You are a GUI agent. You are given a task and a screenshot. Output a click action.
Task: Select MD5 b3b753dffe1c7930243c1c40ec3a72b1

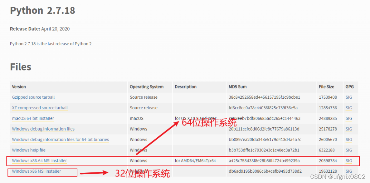(x=264, y=150)
